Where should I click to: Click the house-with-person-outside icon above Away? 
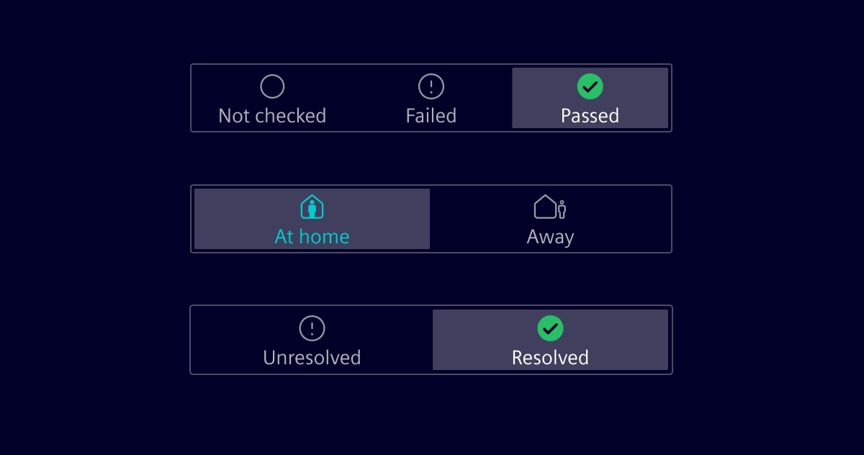tap(551, 207)
